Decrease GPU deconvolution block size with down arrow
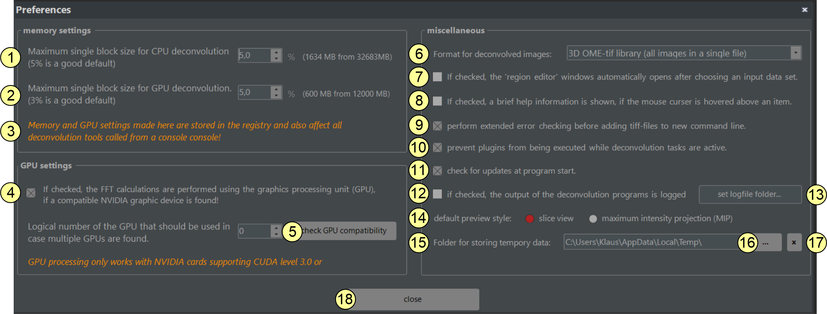This screenshot has height=314, width=827. point(276,95)
